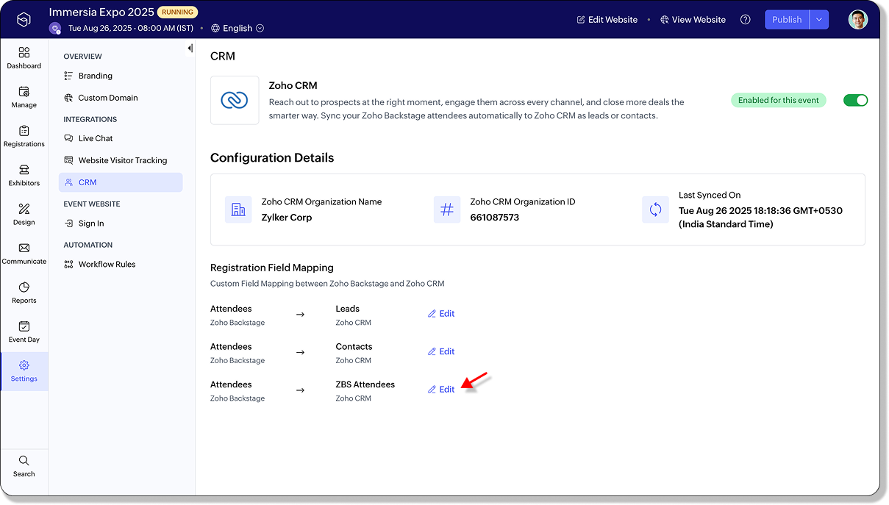Open the Reports chart icon
The image size is (889, 505).
(x=24, y=287)
